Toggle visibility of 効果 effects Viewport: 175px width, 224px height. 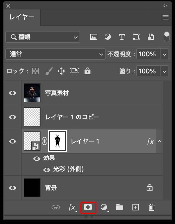tap(37, 159)
